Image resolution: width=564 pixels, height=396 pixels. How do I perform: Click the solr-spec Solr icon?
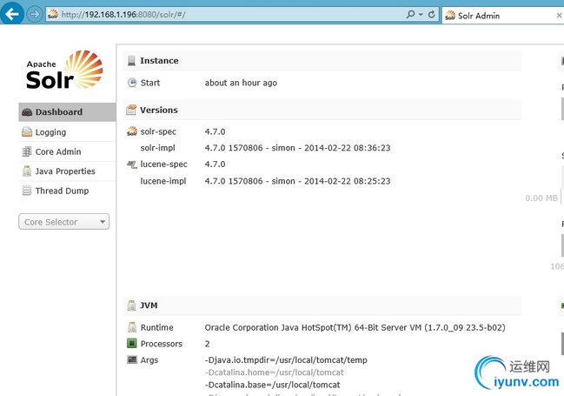(x=132, y=131)
